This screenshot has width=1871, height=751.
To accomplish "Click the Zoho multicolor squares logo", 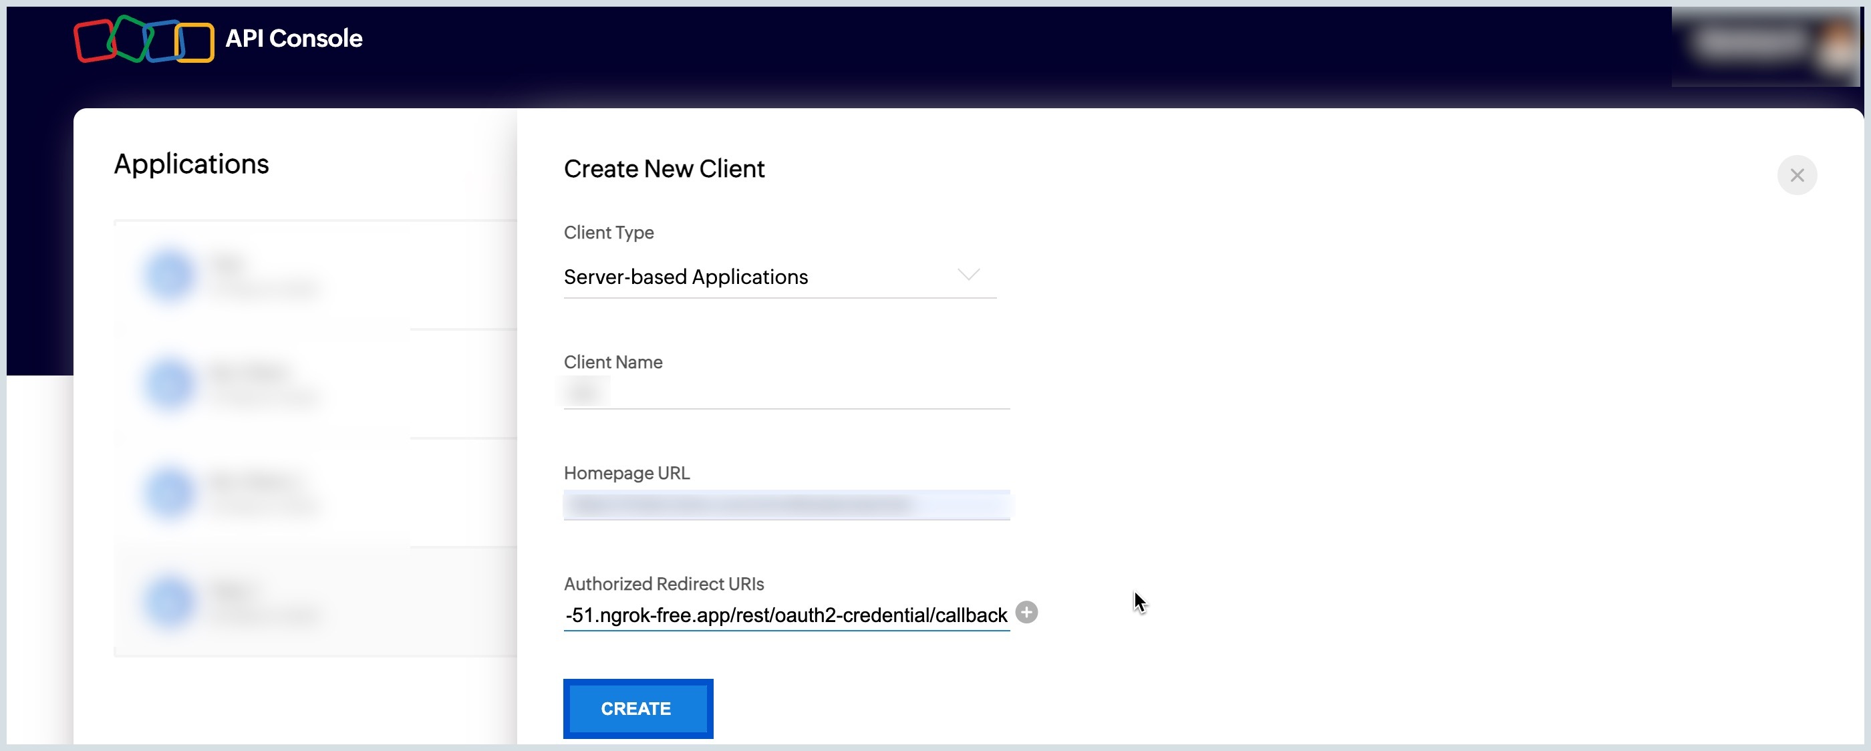I will click(143, 39).
